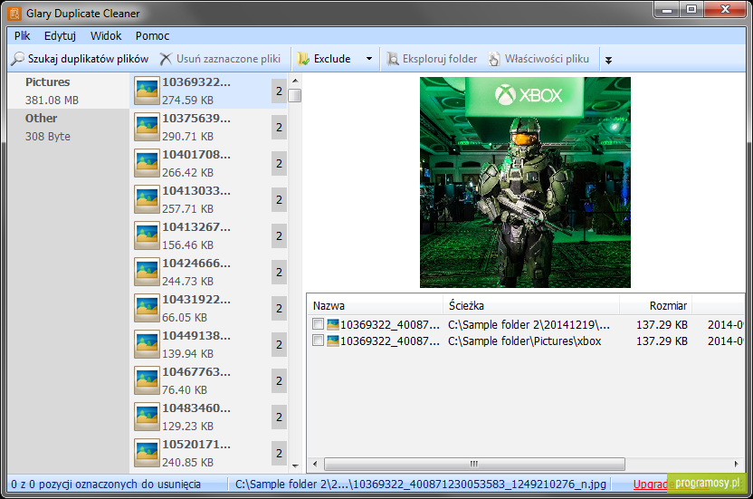Click image icon of 10424666 group
753x499 pixels.
click(x=147, y=272)
